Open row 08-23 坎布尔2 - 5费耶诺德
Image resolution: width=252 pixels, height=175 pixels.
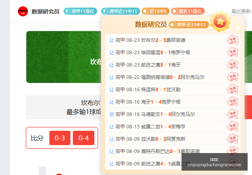click(173, 40)
